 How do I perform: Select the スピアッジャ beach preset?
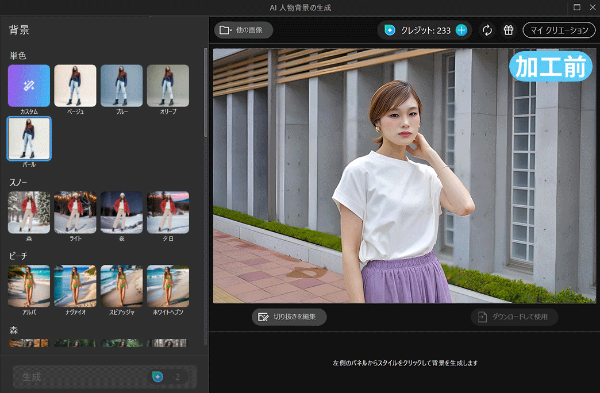(x=121, y=286)
